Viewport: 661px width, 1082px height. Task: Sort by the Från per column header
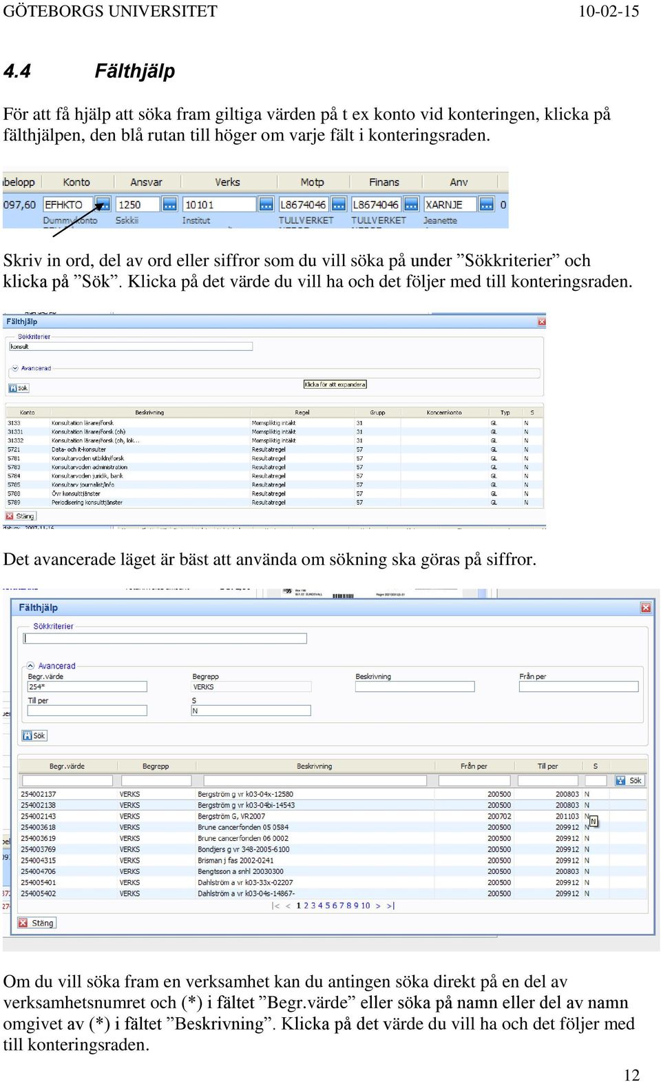[474, 766]
